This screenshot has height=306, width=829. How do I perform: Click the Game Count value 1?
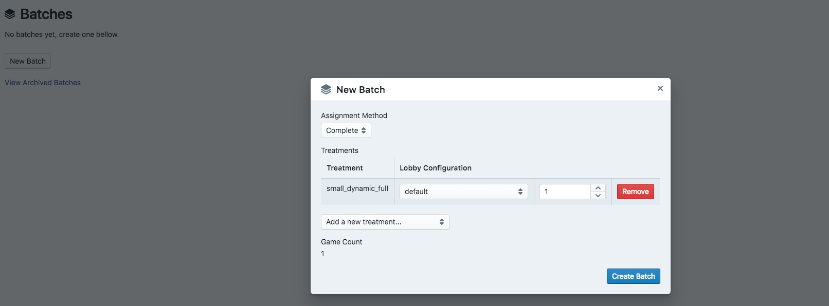[322, 254]
